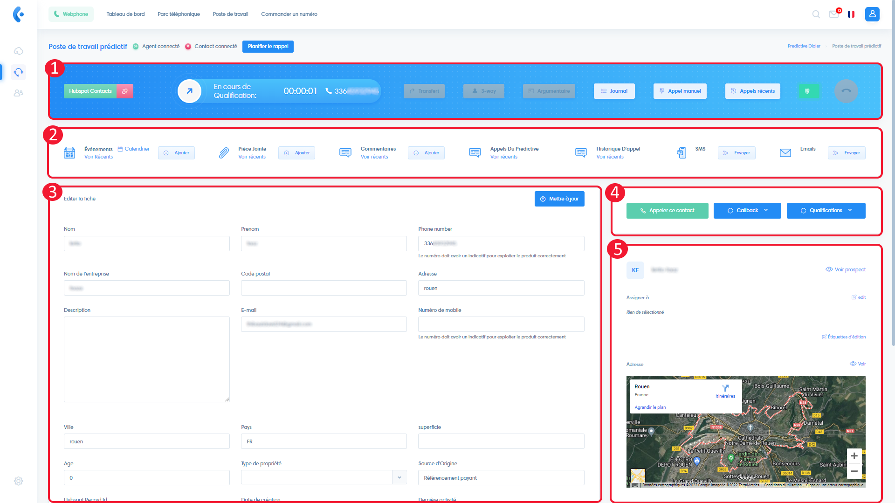Open the settings gear in sidebar

pyautogui.click(x=18, y=481)
